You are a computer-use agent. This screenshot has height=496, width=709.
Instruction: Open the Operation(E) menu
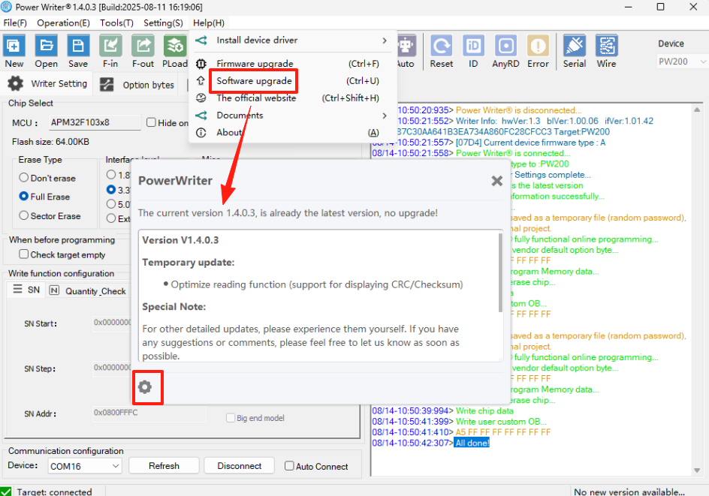pos(63,23)
